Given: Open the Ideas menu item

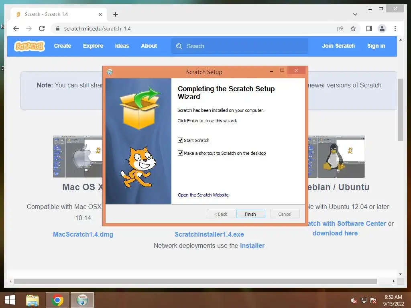Looking at the screenshot, I should [x=122, y=46].
